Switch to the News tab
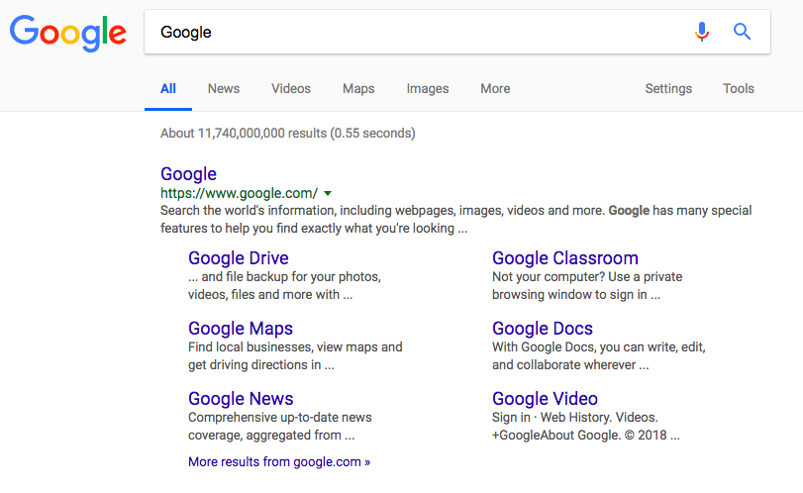The width and height of the screenshot is (803, 493). click(x=224, y=88)
